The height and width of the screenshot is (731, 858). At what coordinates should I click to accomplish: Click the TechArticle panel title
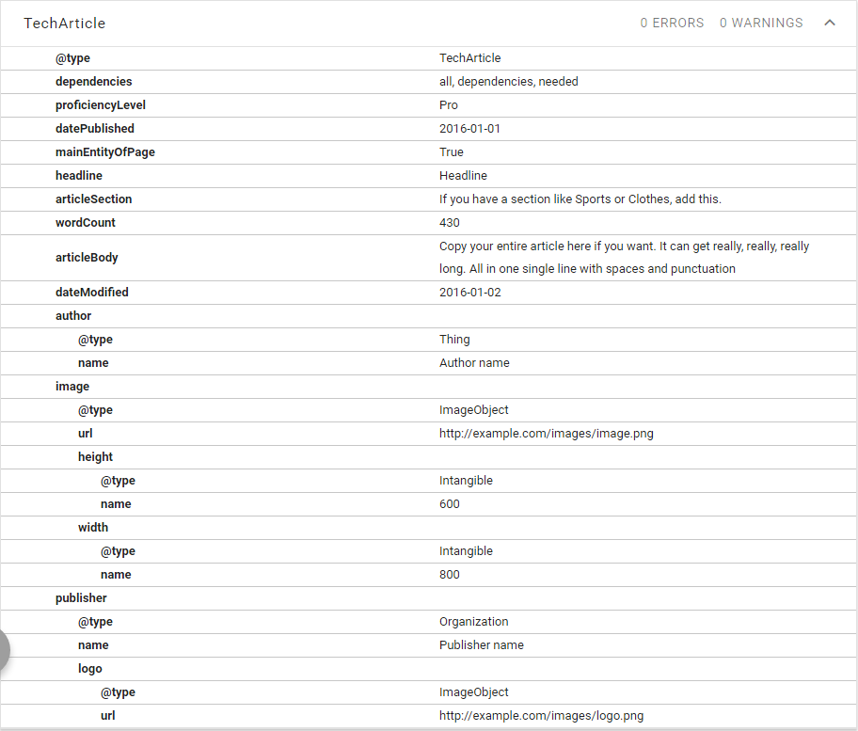point(65,24)
